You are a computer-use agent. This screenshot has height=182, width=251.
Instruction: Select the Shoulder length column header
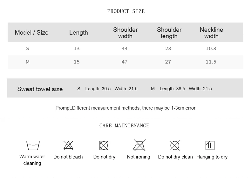pos(169,33)
